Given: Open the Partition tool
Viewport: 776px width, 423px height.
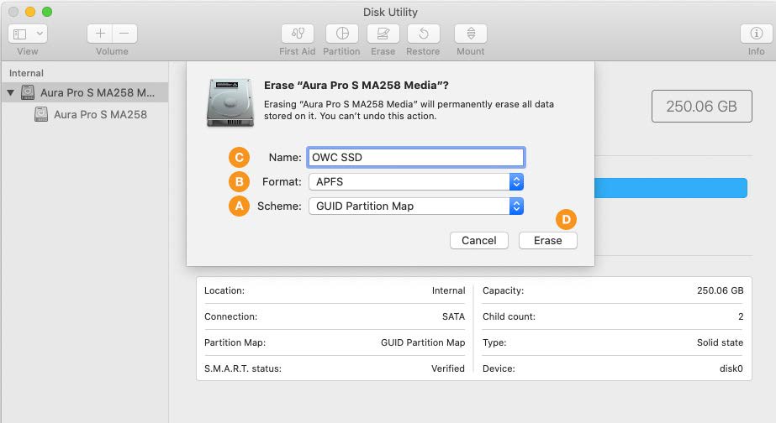Looking at the screenshot, I should tap(341, 34).
